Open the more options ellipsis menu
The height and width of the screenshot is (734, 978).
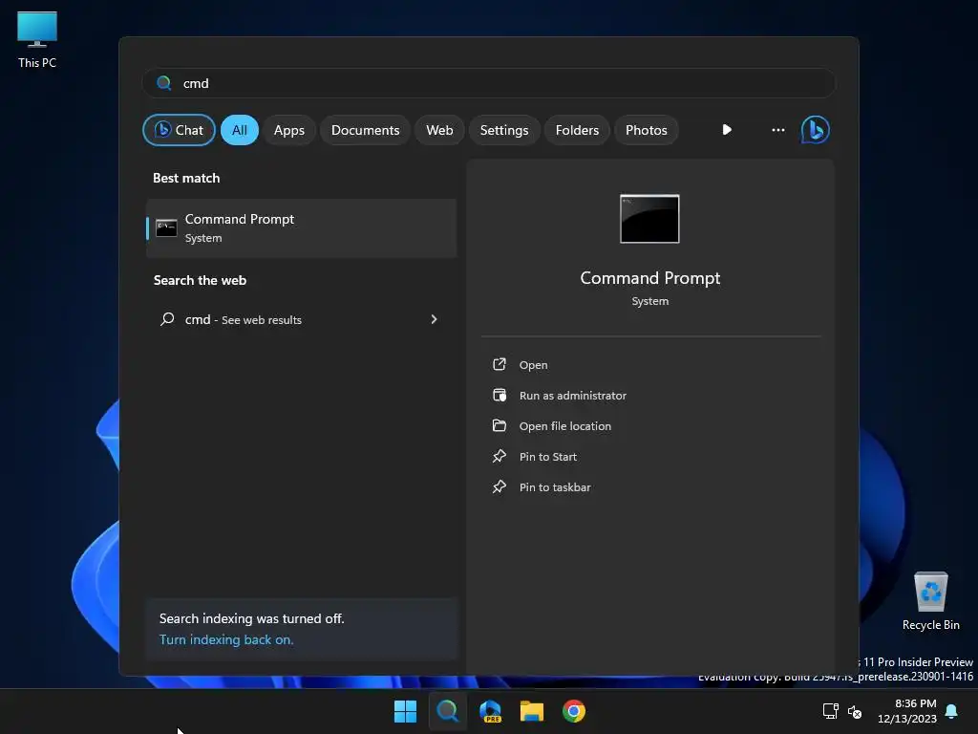777,130
